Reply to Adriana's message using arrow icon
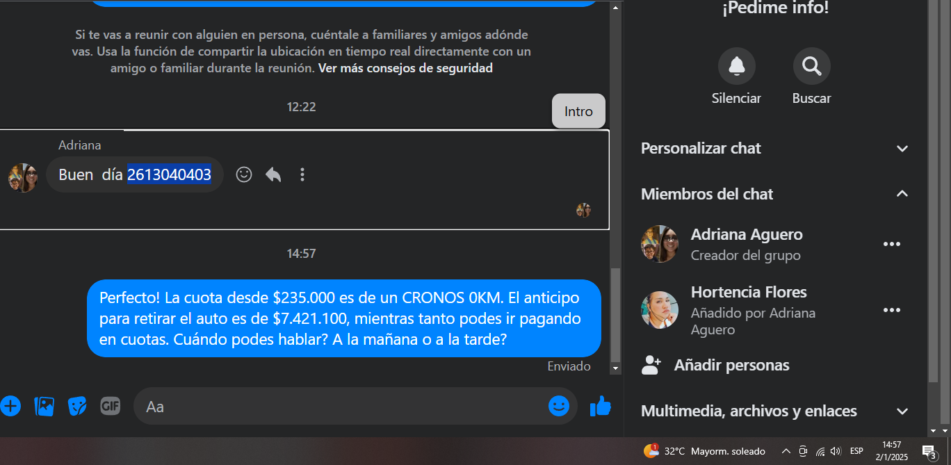This screenshot has width=951, height=465. pyautogui.click(x=273, y=174)
